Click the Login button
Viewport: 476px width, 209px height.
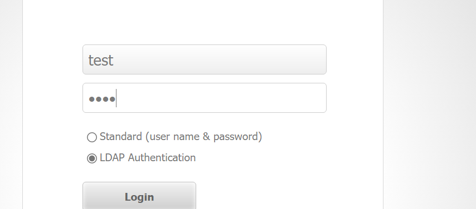(x=139, y=196)
